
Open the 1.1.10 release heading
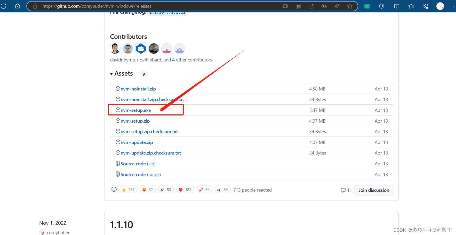coord(122,225)
